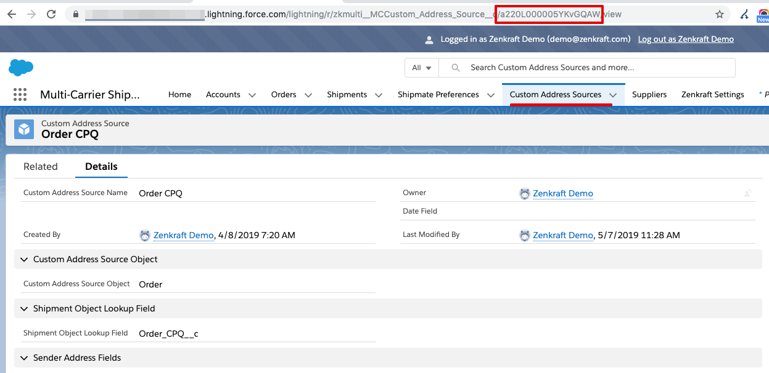Click the magnifier icon in global search

point(456,68)
